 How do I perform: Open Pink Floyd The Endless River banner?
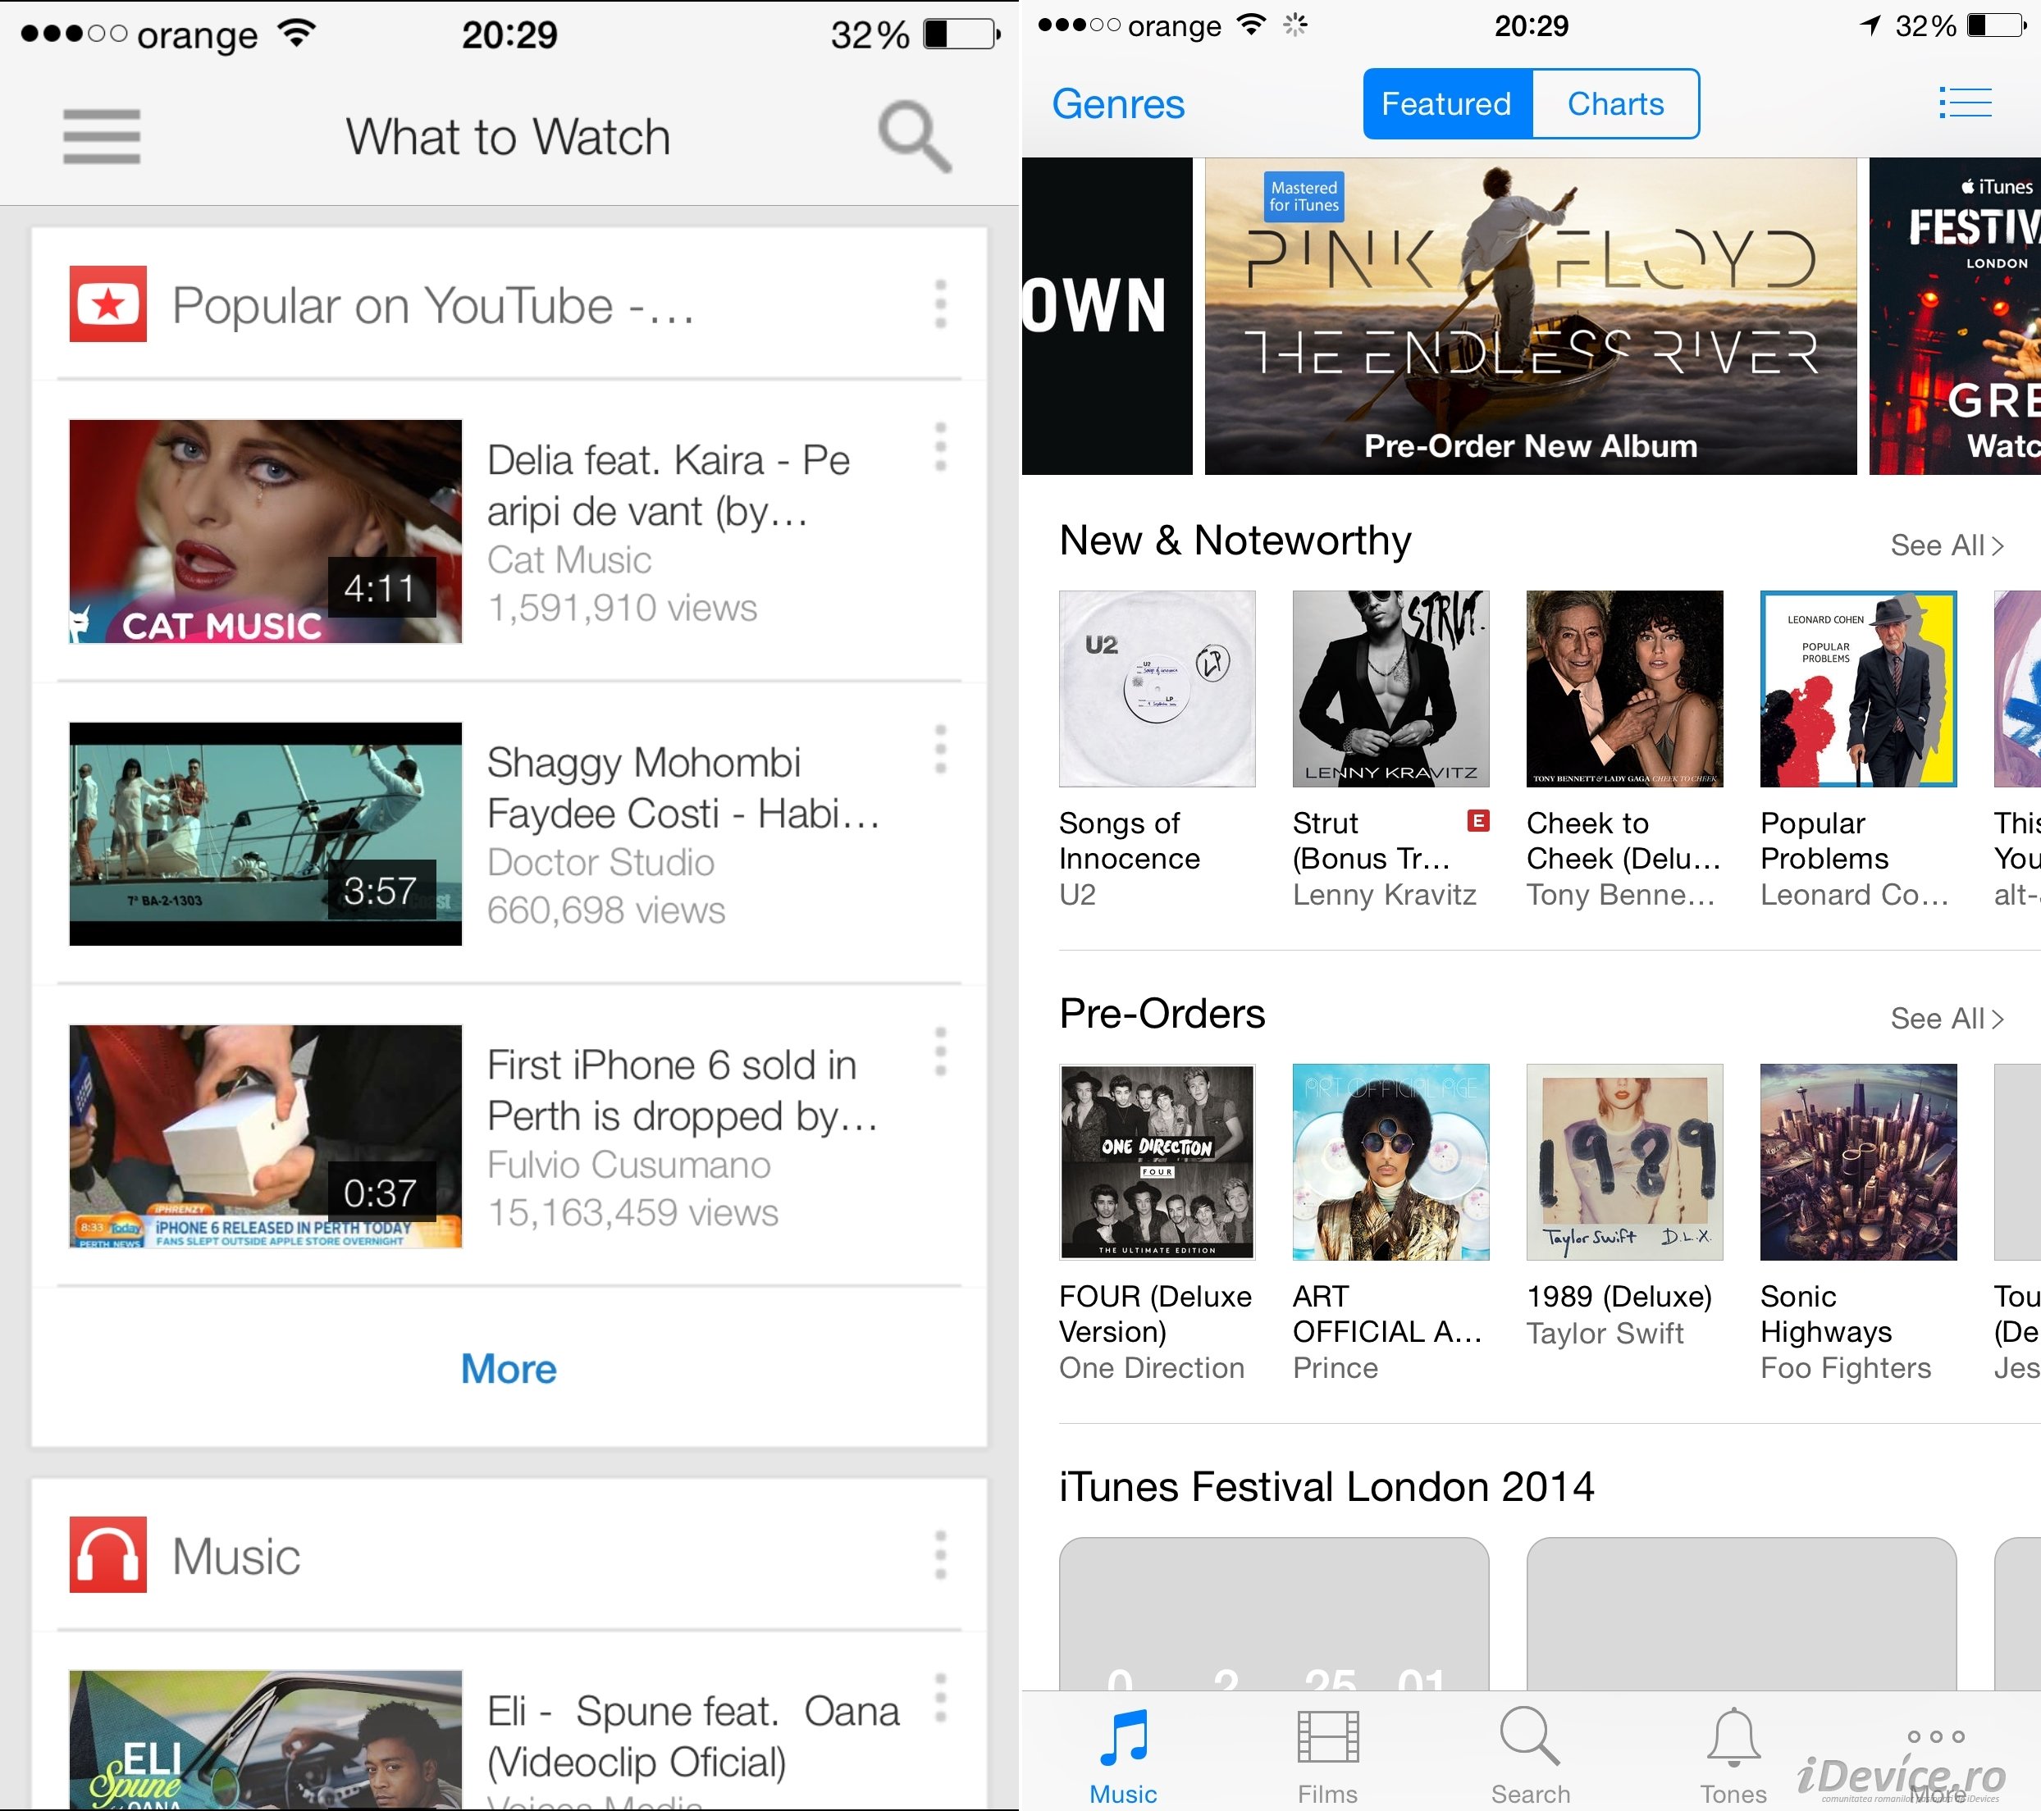[1531, 316]
